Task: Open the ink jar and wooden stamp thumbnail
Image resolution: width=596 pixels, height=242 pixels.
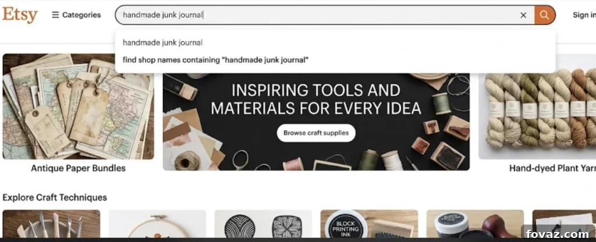Action: [475, 224]
